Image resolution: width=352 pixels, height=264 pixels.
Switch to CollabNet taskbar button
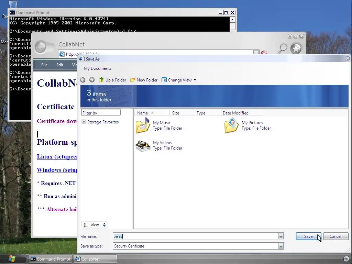coord(95,259)
